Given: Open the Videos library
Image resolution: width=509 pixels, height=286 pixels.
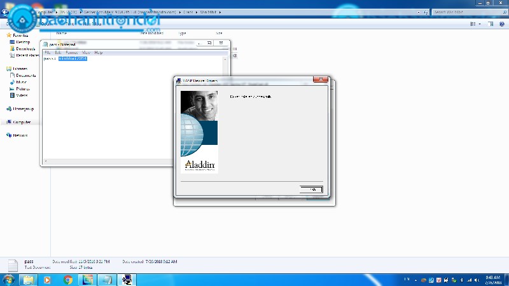Looking at the screenshot, I should (x=22, y=95).
